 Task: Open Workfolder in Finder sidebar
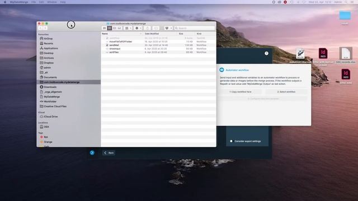point(50,102)
